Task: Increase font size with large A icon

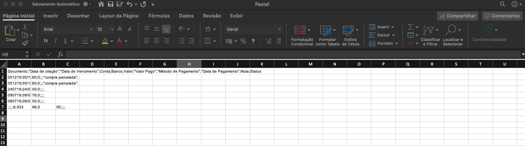Action: coord(120,29)
